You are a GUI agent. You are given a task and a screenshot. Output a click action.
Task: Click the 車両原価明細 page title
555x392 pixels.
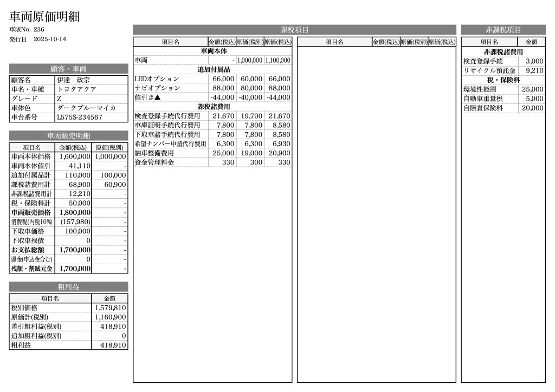click(44, 16)
